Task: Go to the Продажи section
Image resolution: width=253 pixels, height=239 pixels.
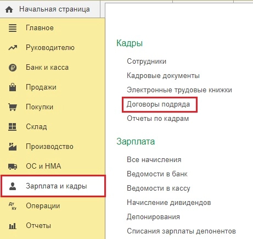Action: pyautogui.click(x=41, y=87)
